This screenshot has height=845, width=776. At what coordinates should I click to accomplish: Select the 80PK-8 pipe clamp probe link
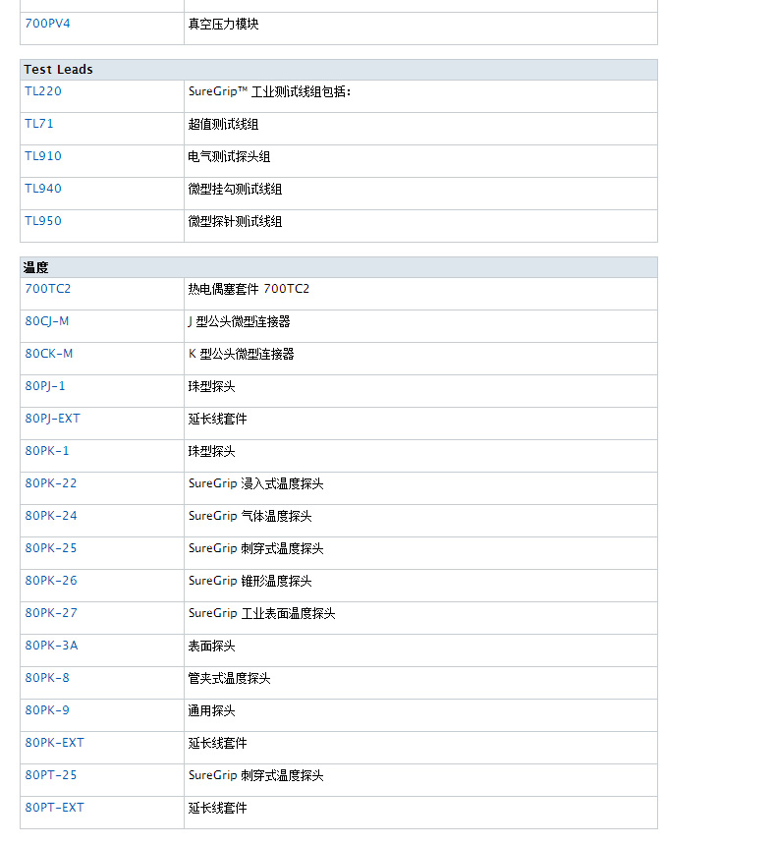[x=47, y=678]
